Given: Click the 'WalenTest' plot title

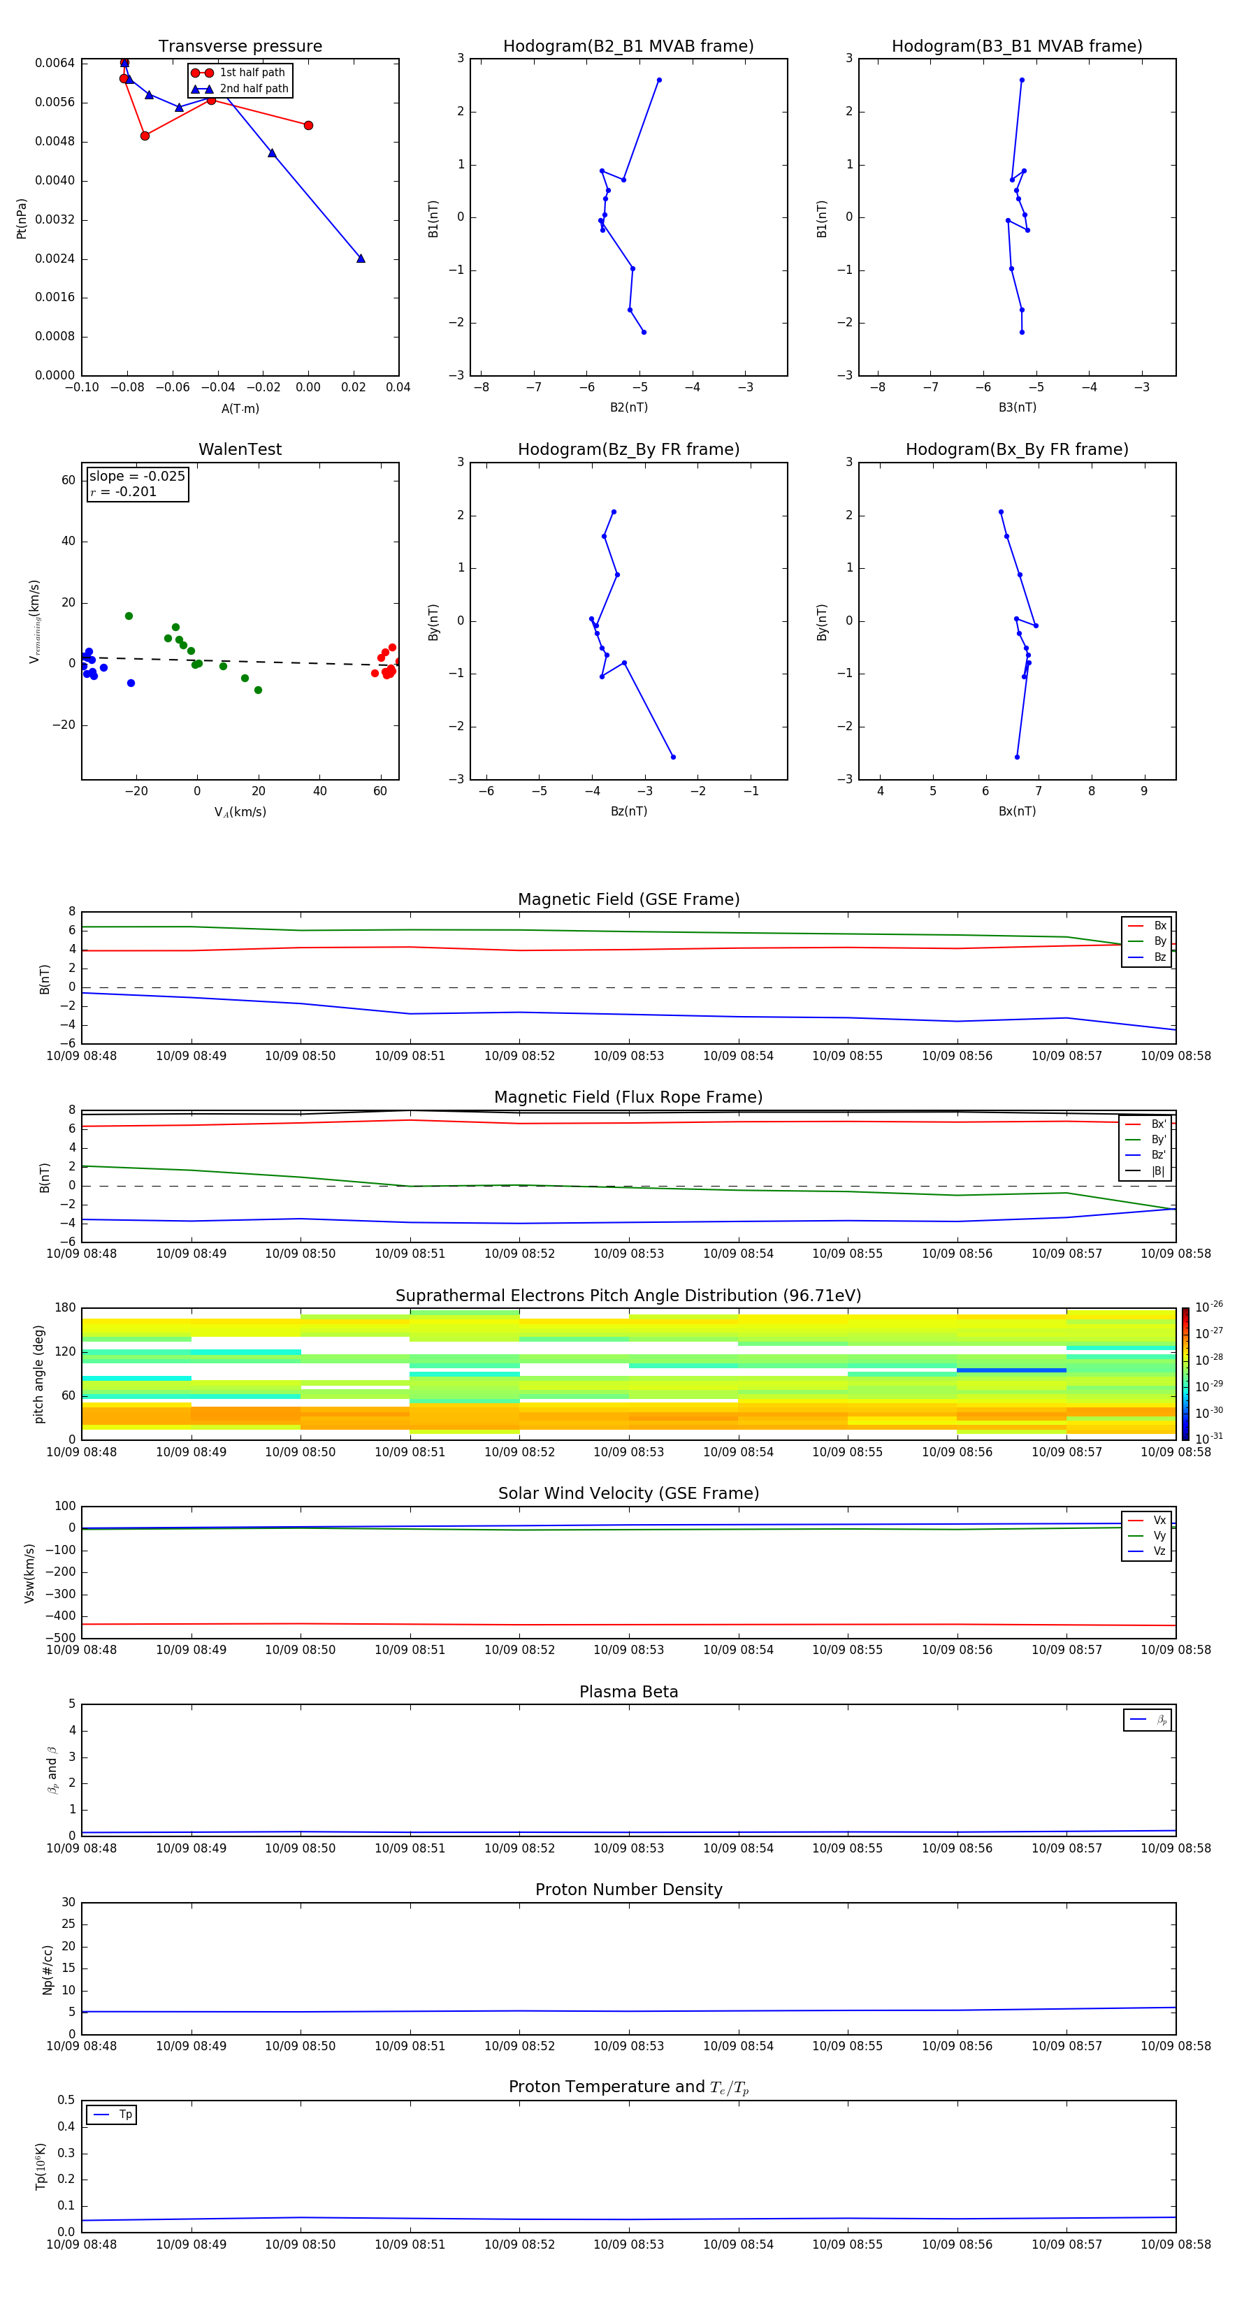Looking at the screenshot, I should tap(240, 449).
